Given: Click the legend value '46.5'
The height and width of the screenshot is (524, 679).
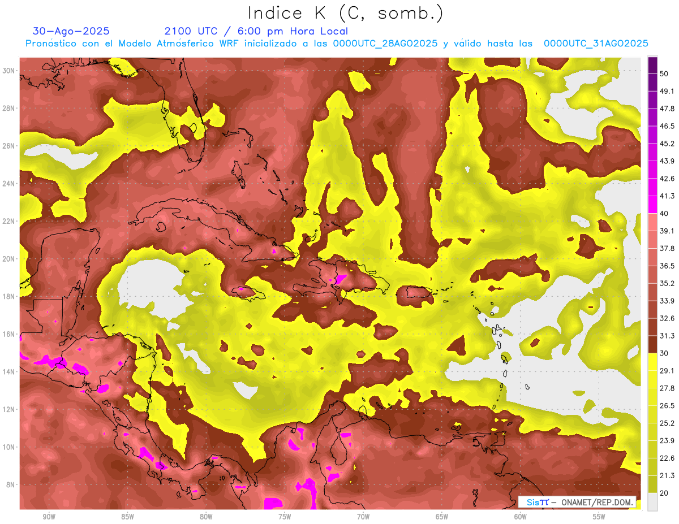Looking at the screenshot, I should coord(667,126).
